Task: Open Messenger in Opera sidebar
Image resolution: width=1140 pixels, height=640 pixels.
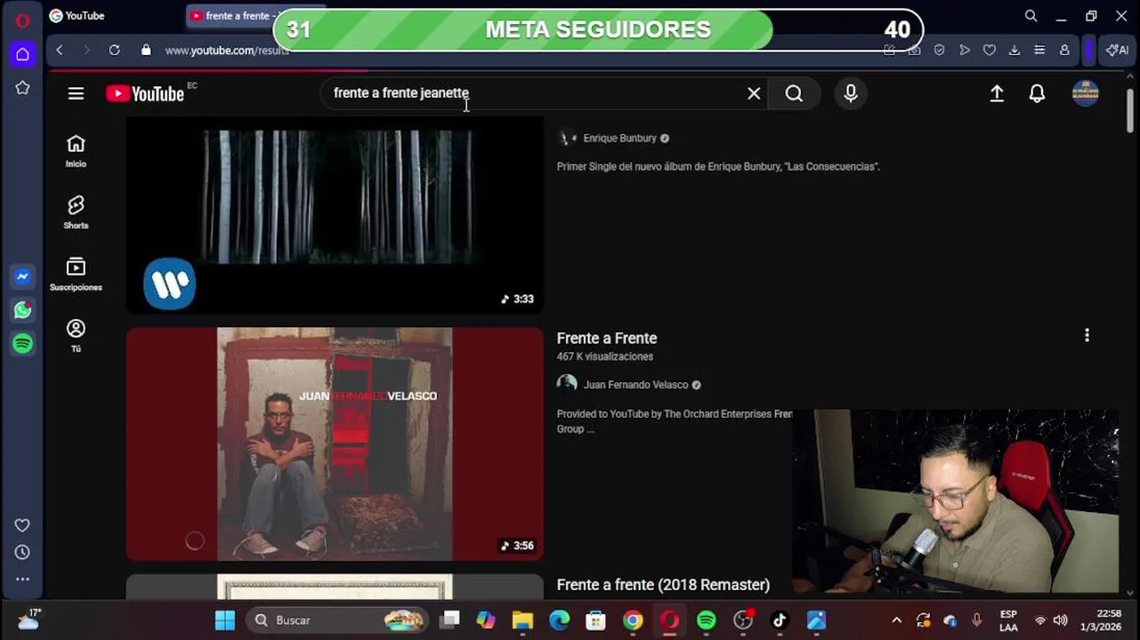Action: click(x=23, y=276)
